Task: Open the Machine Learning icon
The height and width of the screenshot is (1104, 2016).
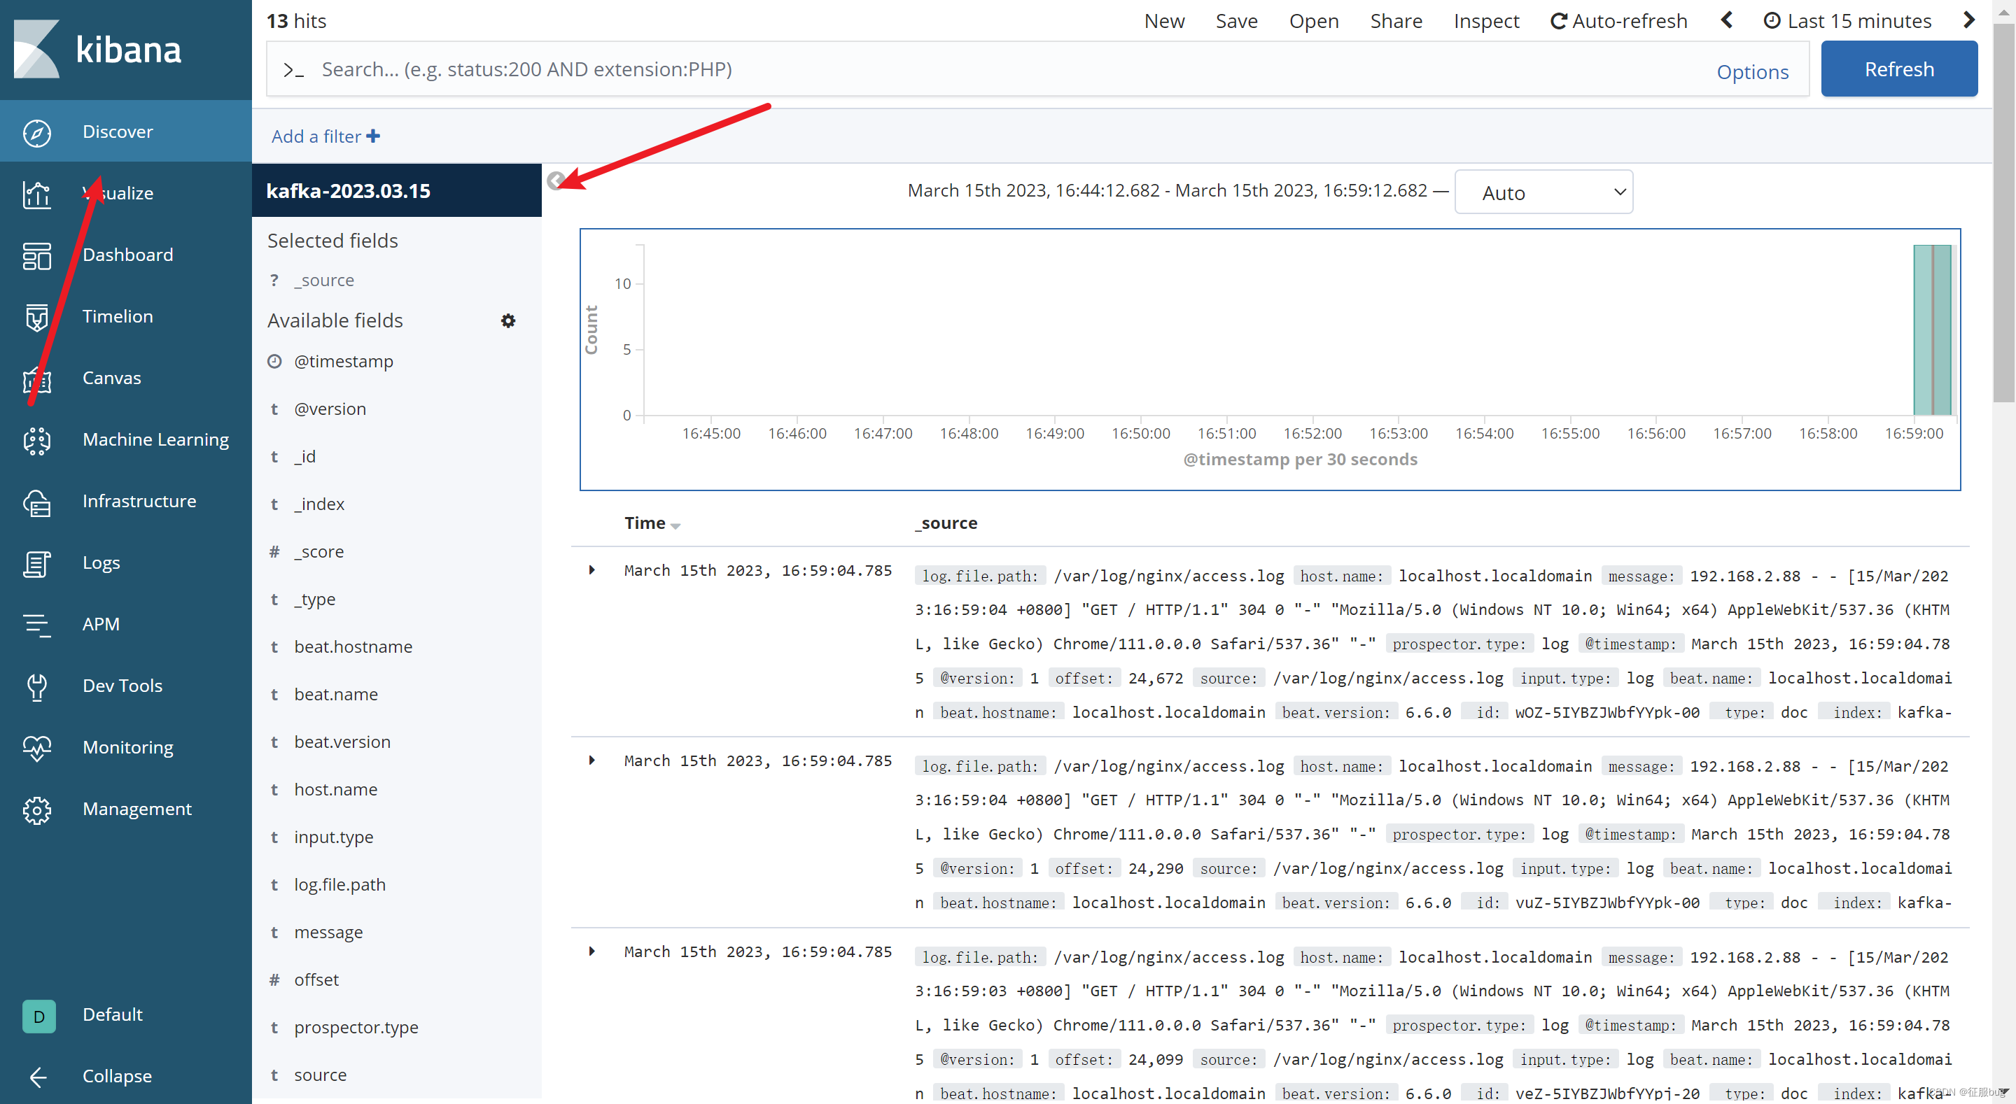Action: point(37,440)
